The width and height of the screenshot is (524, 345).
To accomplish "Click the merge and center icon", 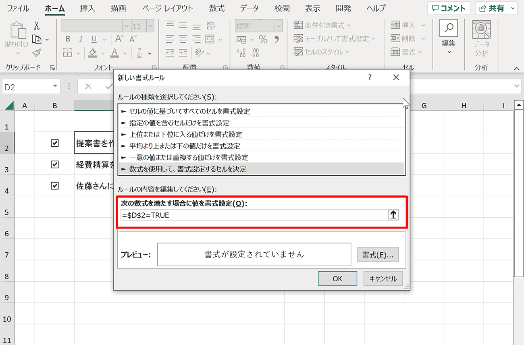I will (x=210, y=39).
